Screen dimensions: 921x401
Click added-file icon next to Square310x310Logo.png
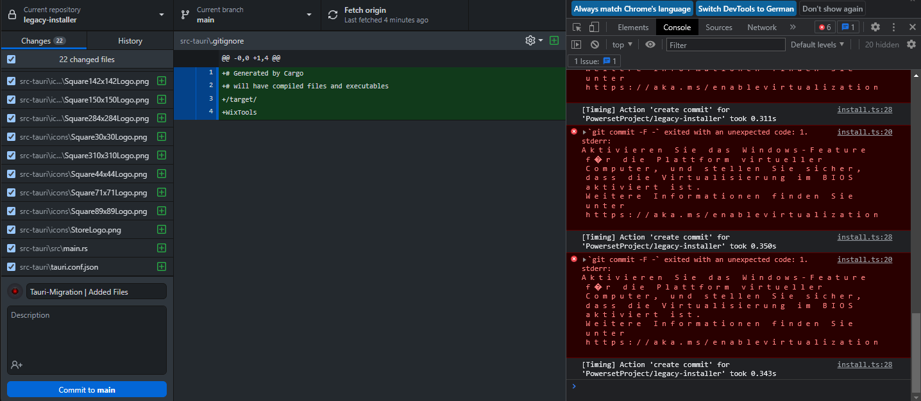pos(162,156)
